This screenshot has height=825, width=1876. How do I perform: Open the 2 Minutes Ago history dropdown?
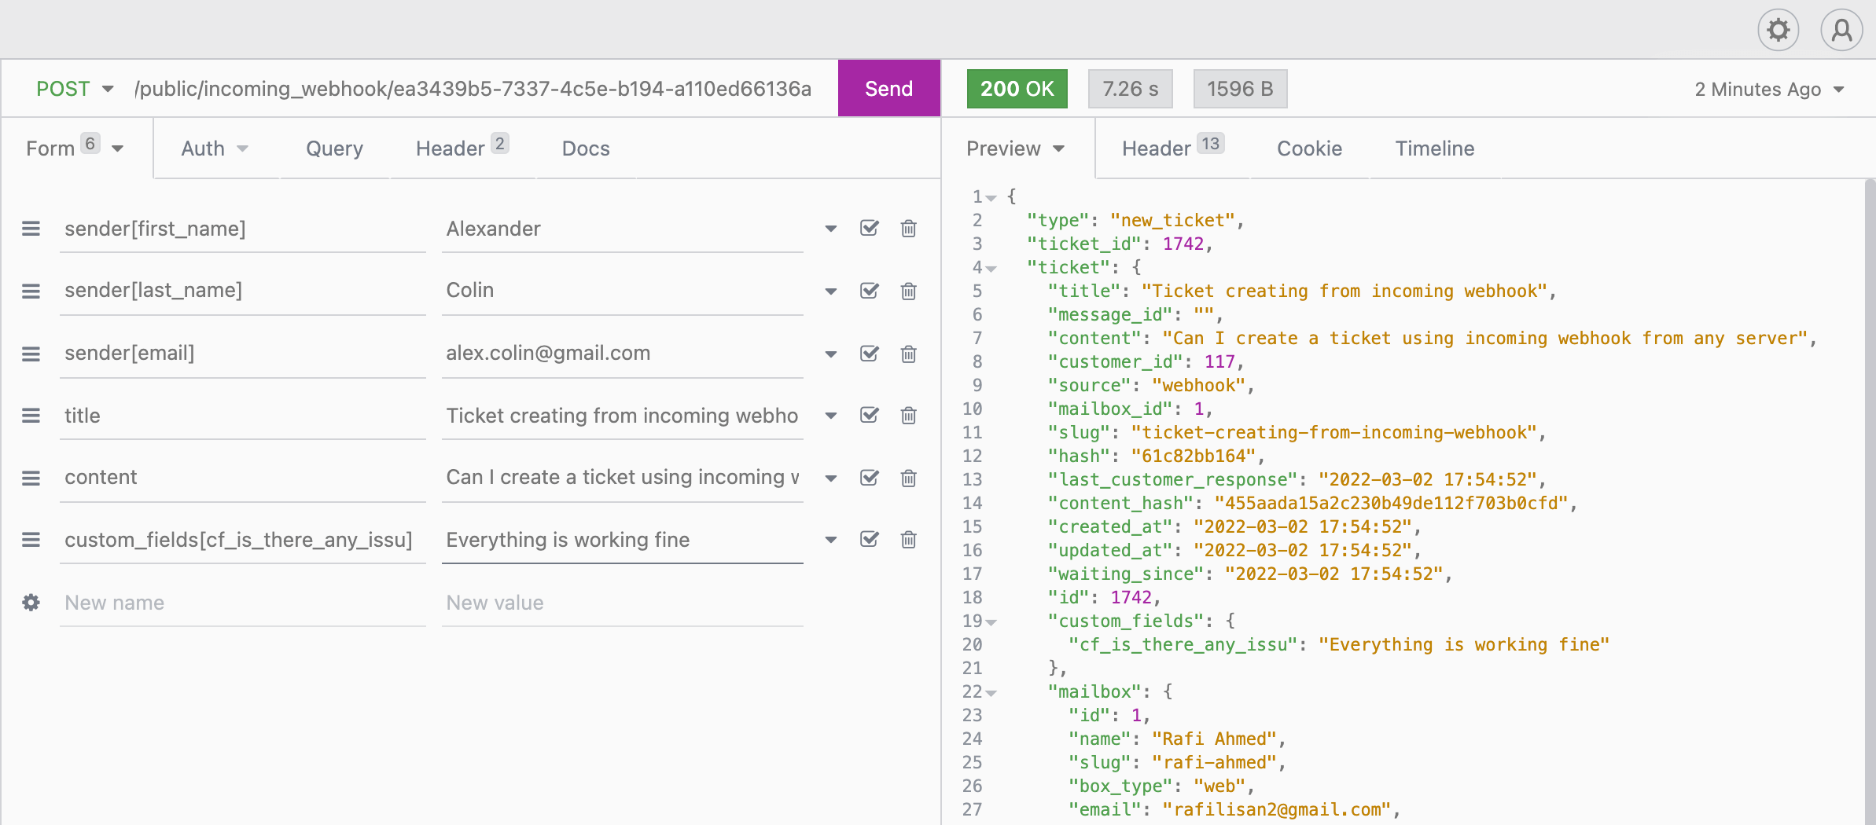[x=1769, y=90]
